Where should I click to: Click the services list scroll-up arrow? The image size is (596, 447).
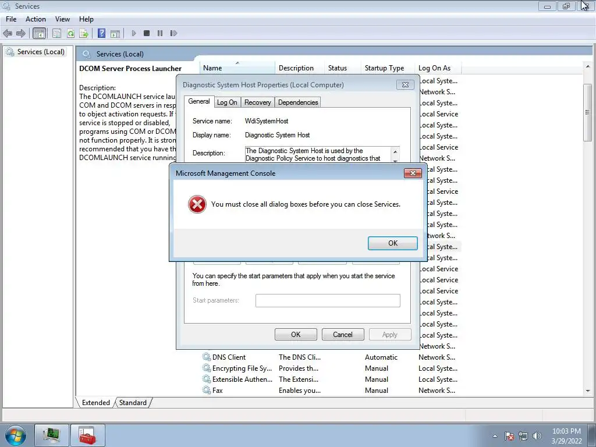(588, 66)
